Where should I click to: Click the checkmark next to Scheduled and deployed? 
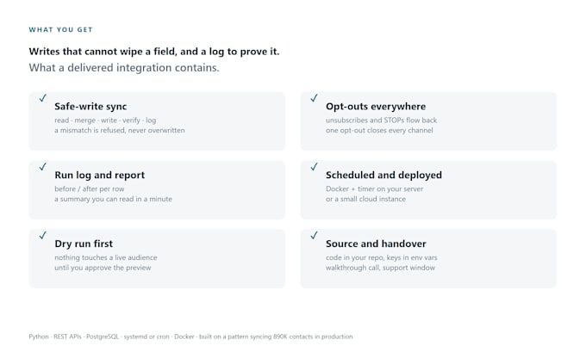click(x=314, y=166)
